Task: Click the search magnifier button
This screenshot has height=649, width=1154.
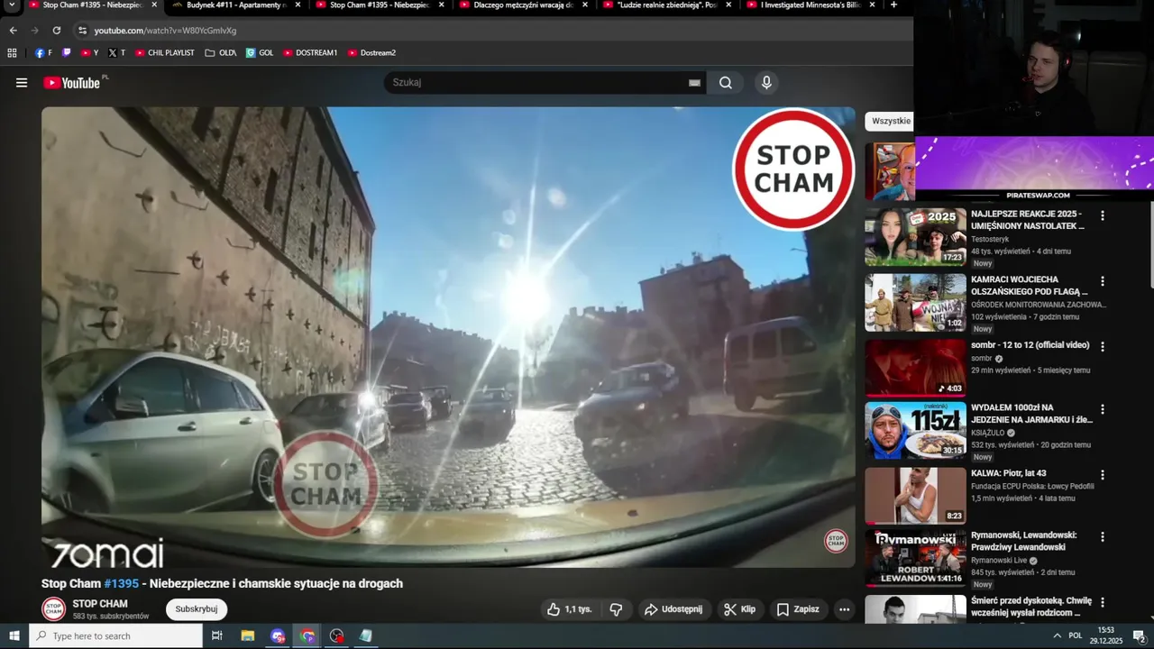Action: point(726,83)
